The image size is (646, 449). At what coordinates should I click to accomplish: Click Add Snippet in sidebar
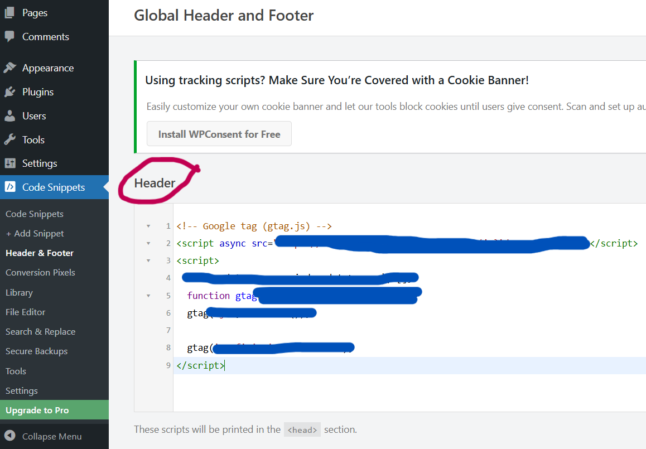[33, 233]
